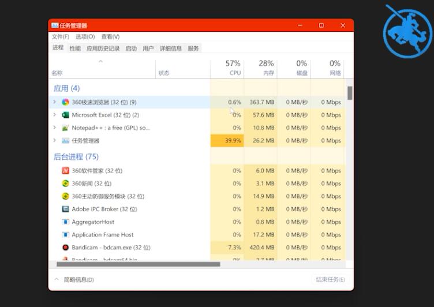Click the 简略信息(D) link
The image size is (434, 307).
pos(78,280)
